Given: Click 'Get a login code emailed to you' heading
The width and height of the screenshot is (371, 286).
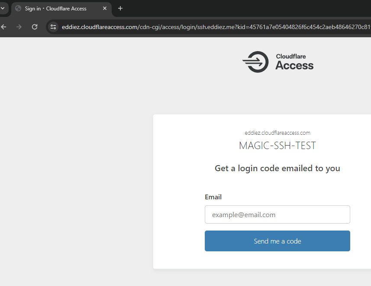Looking at the screenshot, I should (277, 169).
